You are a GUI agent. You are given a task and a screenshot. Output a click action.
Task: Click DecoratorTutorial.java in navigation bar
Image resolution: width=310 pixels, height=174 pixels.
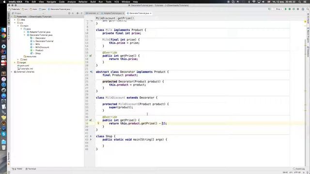(59, 9)
